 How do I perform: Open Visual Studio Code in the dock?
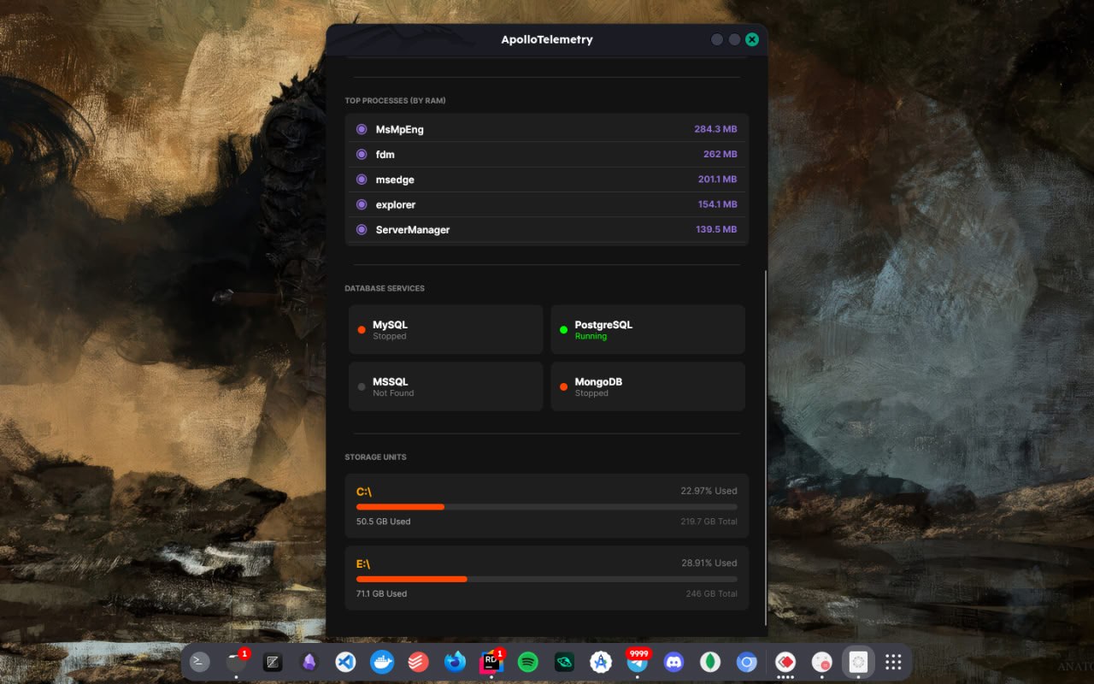345,662
